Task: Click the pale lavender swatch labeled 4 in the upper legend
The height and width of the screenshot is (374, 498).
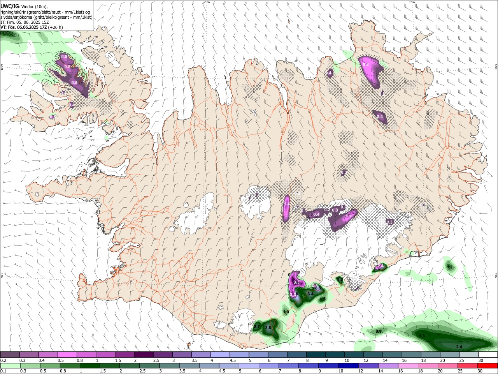Action: coord(219,355)
